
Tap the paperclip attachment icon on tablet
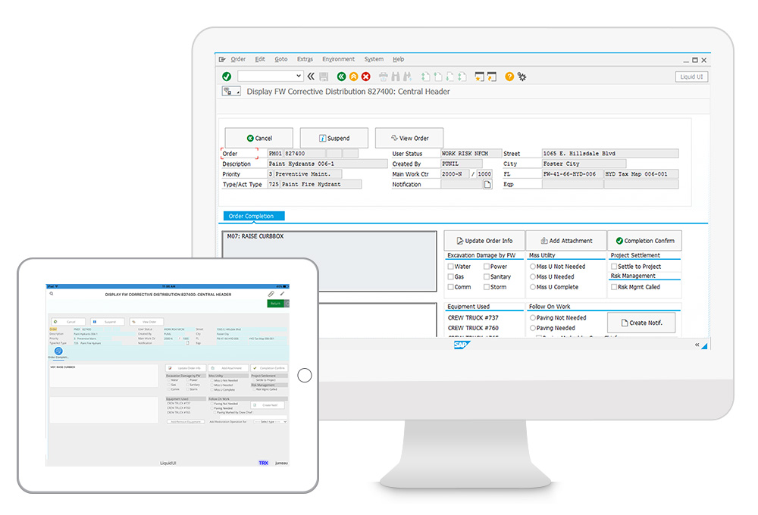(x=271, y=294)
